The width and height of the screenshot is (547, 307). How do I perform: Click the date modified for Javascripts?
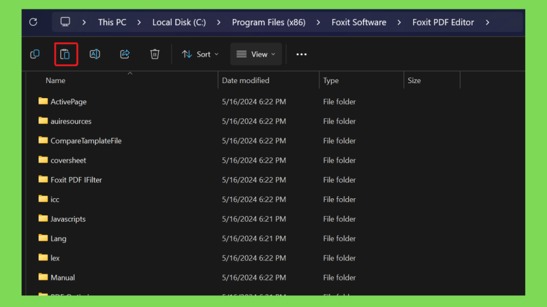click(x=254, y=219)
